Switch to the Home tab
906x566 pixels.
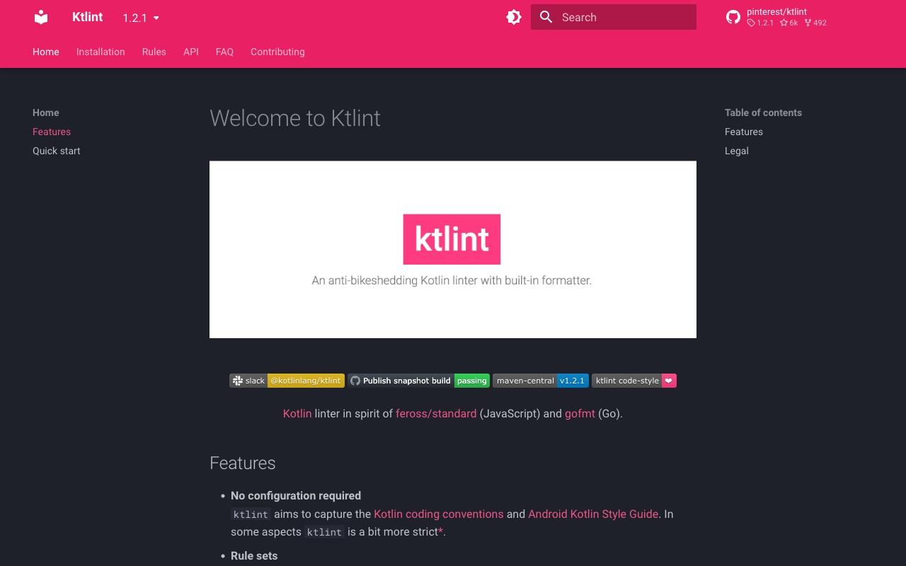[46, 52]
